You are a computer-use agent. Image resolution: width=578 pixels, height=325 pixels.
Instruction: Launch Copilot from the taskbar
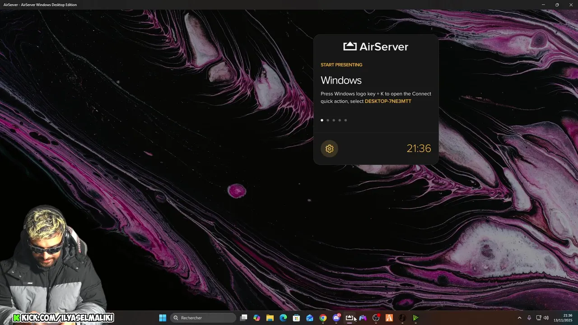256,318
